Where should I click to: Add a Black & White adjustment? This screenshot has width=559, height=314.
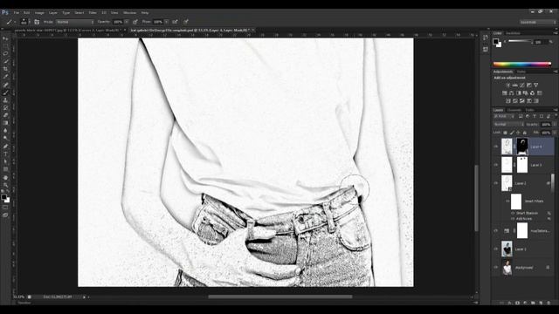coord(518,93)
